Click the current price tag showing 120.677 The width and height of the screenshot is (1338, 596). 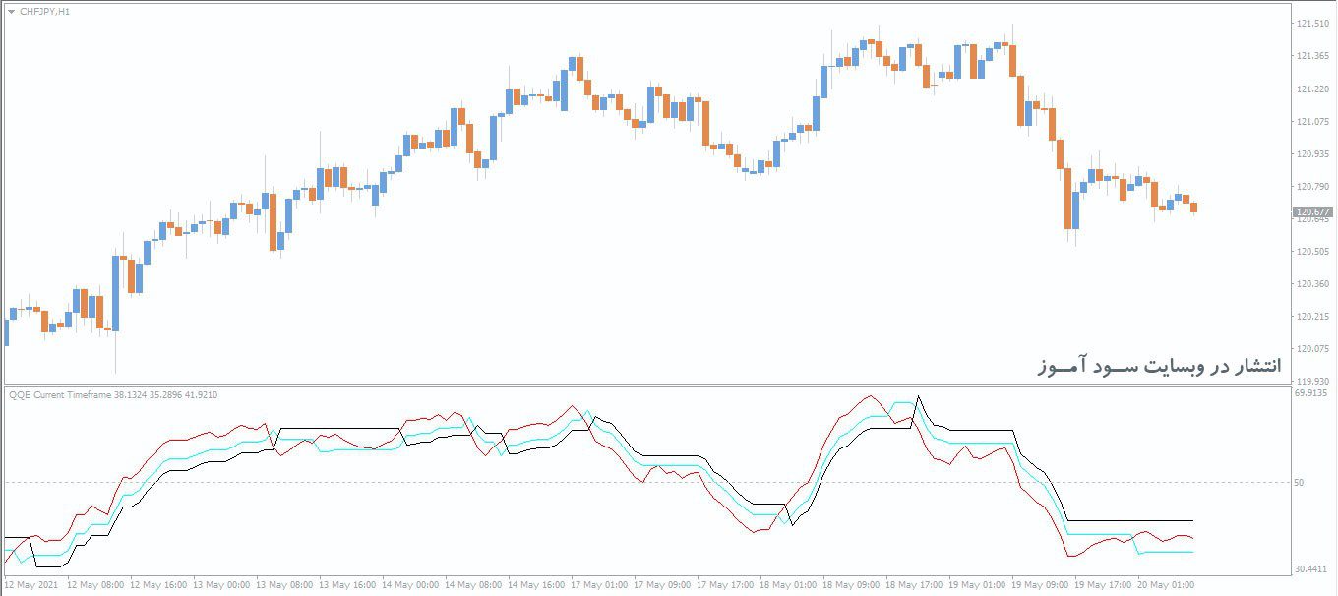1311,209
